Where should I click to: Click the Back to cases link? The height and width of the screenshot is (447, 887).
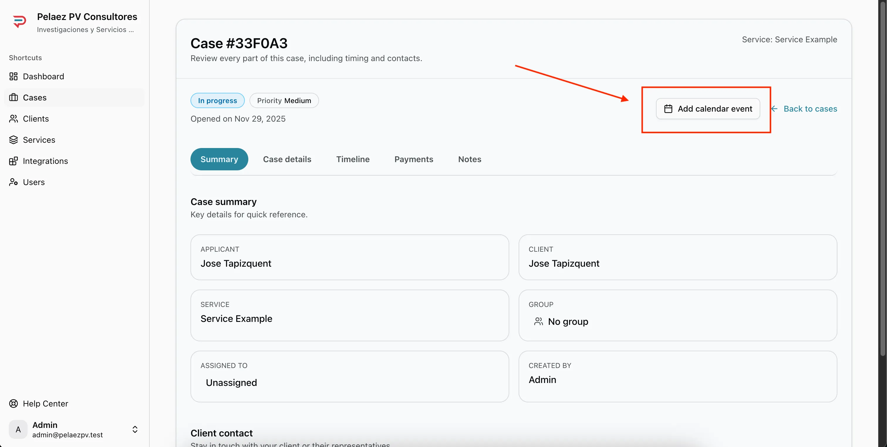[811, 109]
